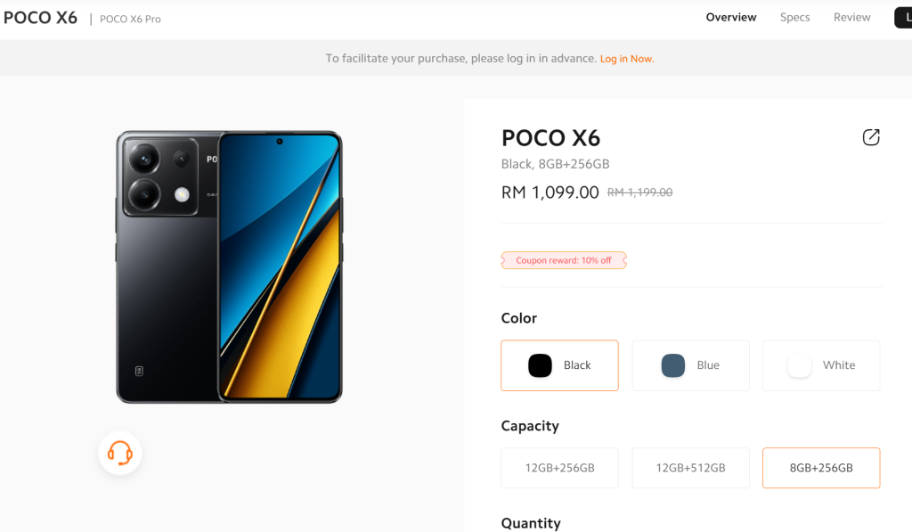Click the Log in Now link
The image size is (912, 532).
tap(627, 59)
